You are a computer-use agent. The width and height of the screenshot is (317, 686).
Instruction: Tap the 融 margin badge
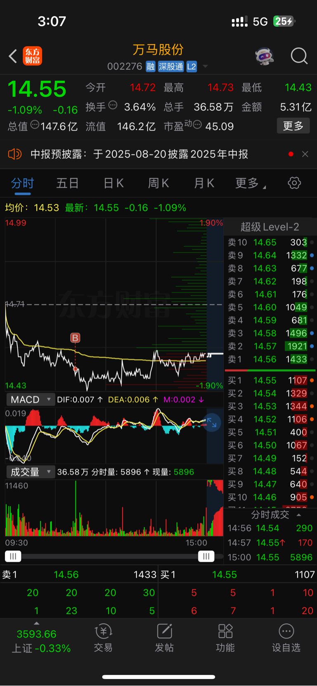pyautogui.click(x=151, y=66)
